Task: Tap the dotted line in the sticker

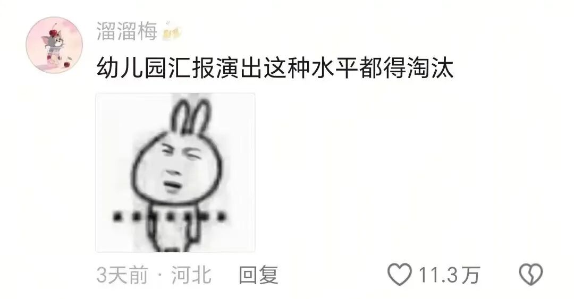Action: [x=169, y=217]
